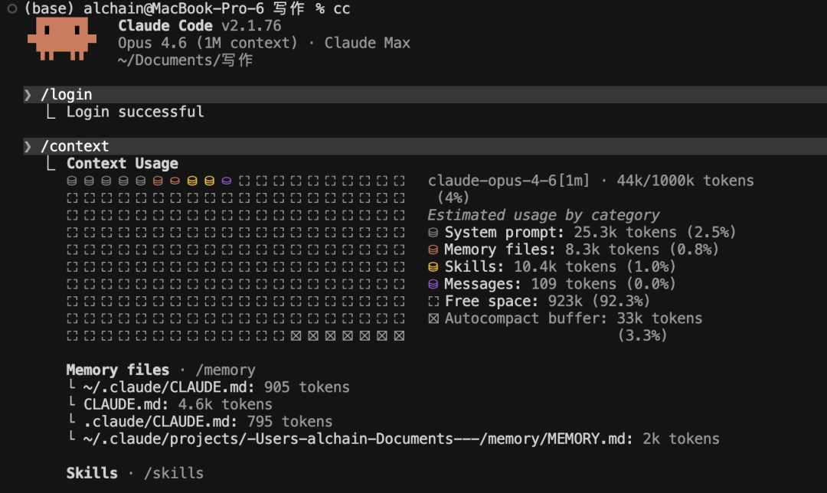Click the /memory command next to Memory files
The width and height of the screenshot is (827, 493).
(226, 371)
